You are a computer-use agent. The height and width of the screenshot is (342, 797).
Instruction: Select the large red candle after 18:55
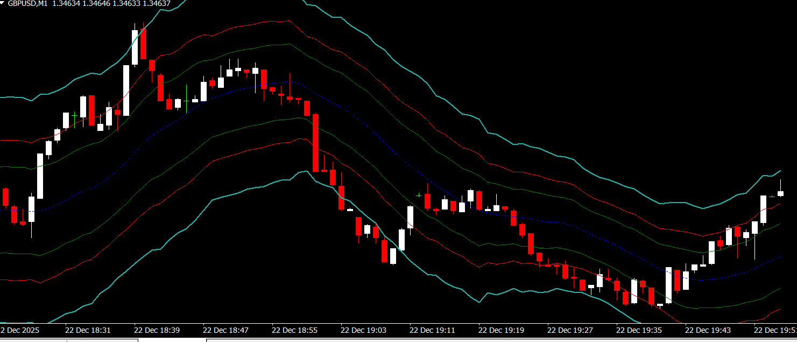point(315,143)
